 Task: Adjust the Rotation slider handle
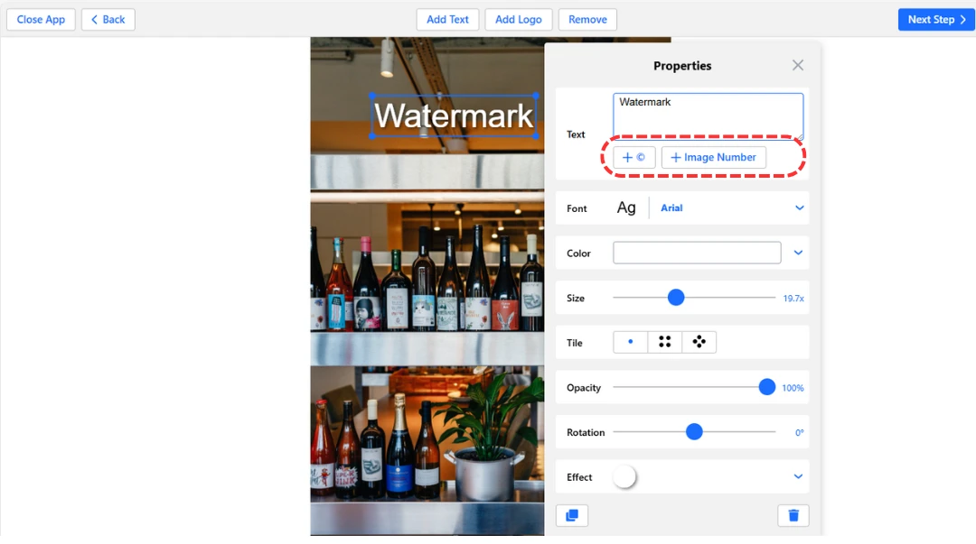(693, 431)
